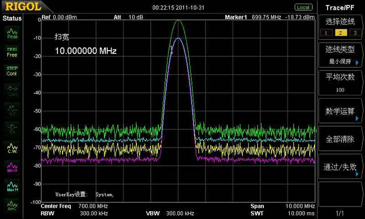Click the green Local status indicator

point(303,7)
